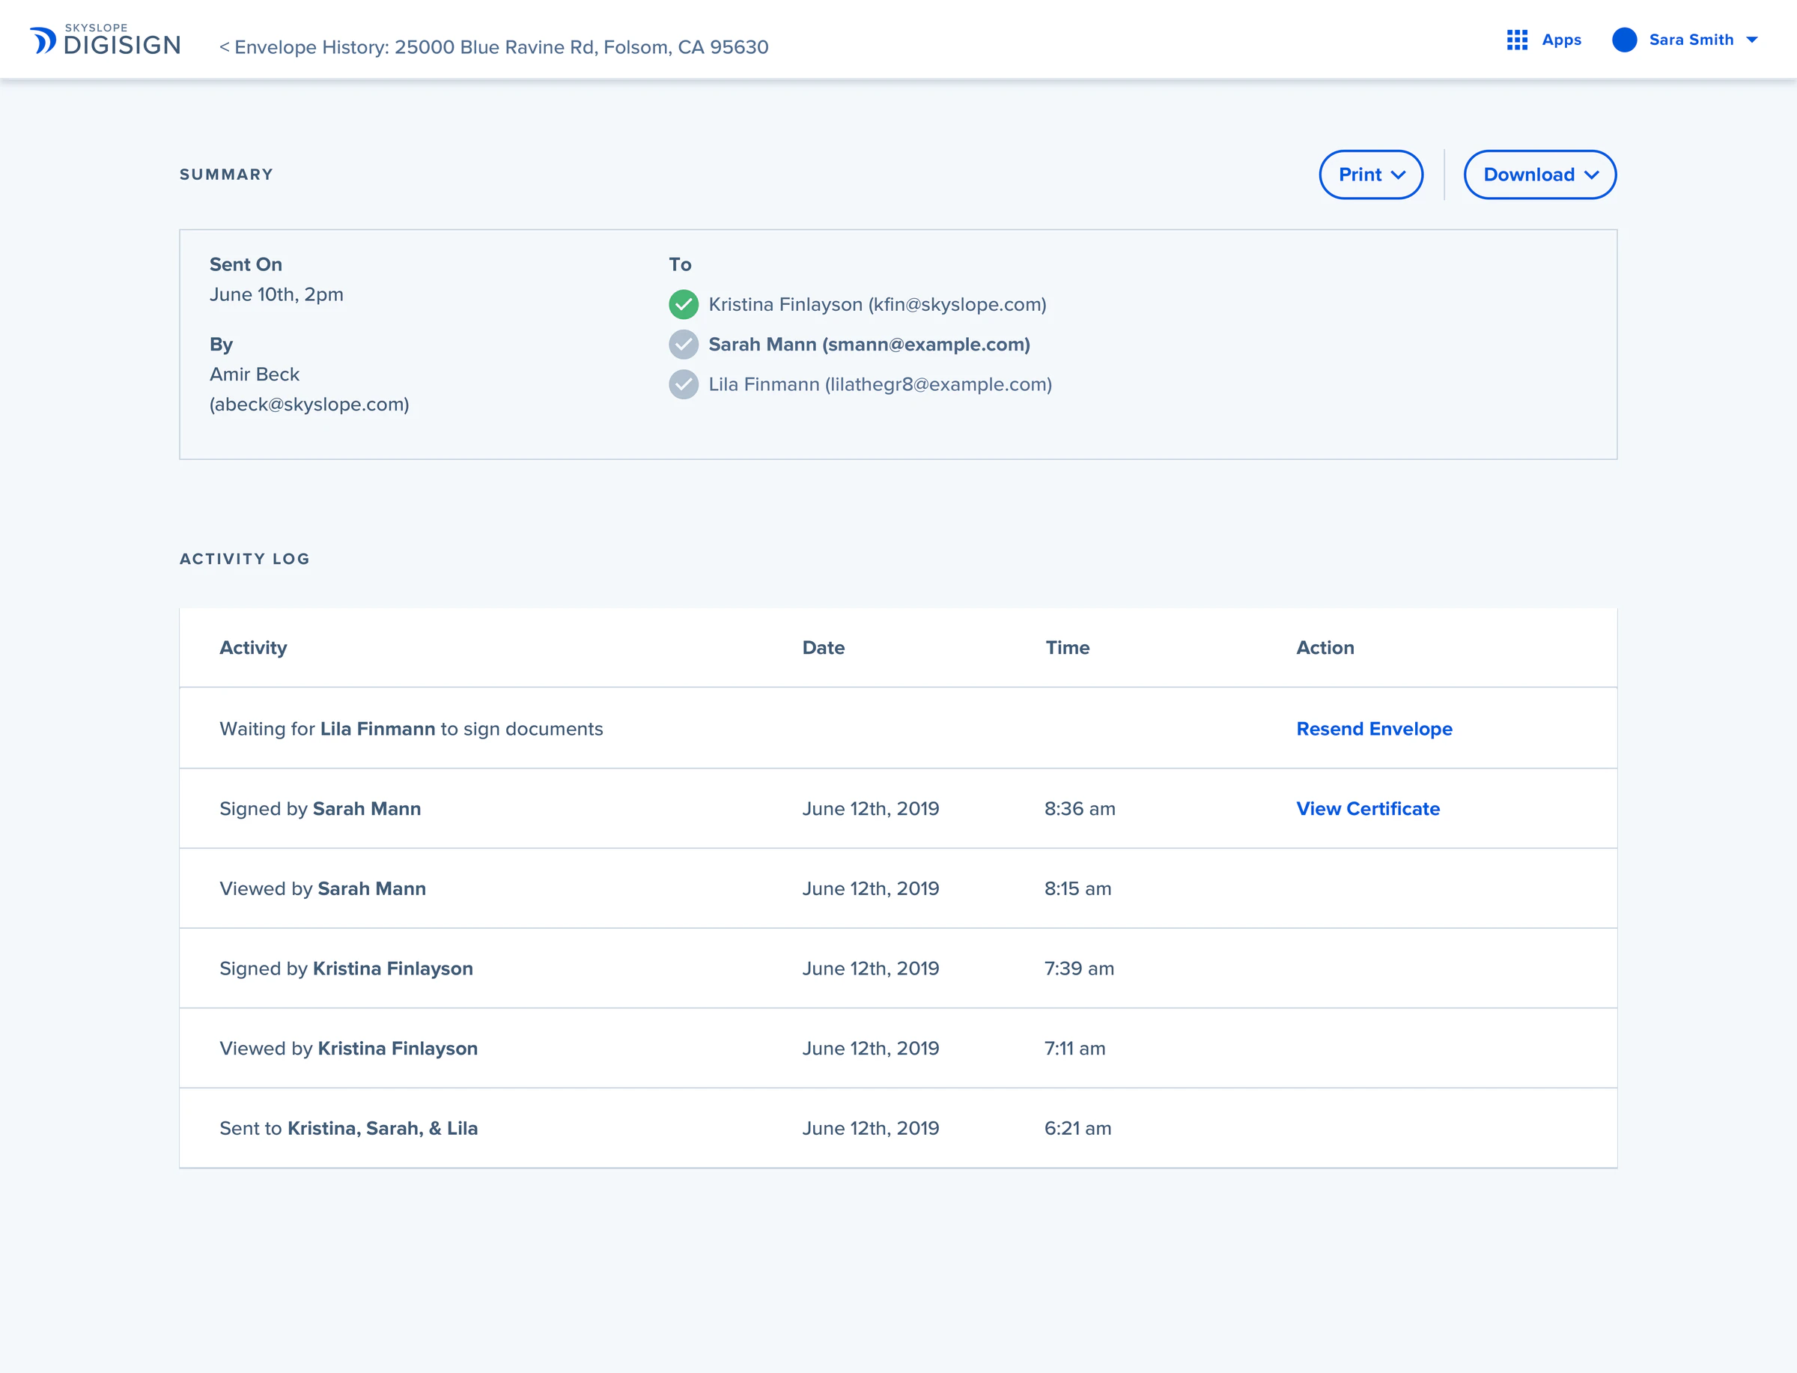
Task: Click green checkmark beside Kristina Finlayson
Action: pyautogui.click(x=684, y=305)
